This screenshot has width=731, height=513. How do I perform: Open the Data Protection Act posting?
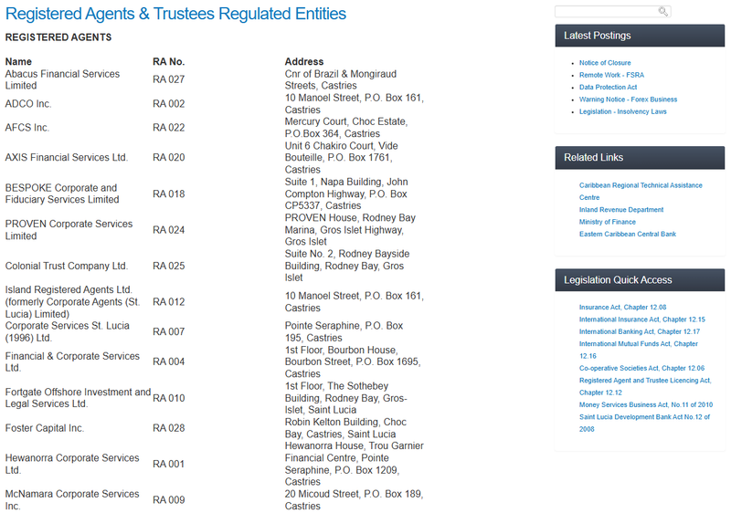608,87
